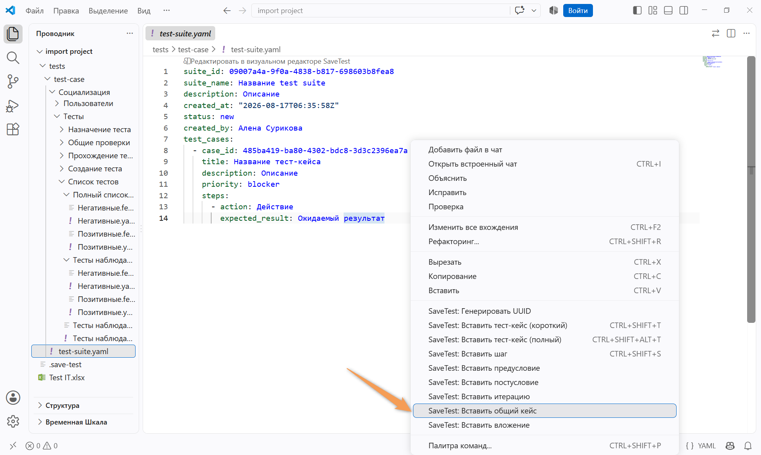Click the Explorer panel more actions ellipsis
Screen dimensions: 761x455
(130, 34)
